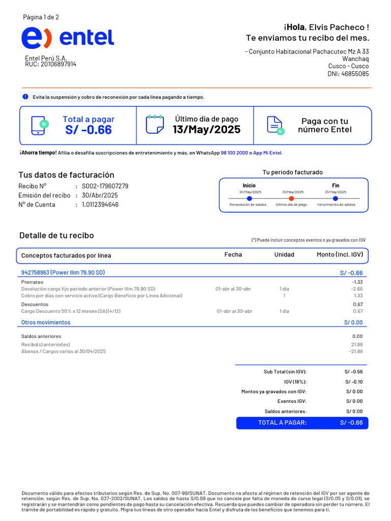The image size is (391, 521).
Task: Click the Otros movimientos heading
Action: 46,322
